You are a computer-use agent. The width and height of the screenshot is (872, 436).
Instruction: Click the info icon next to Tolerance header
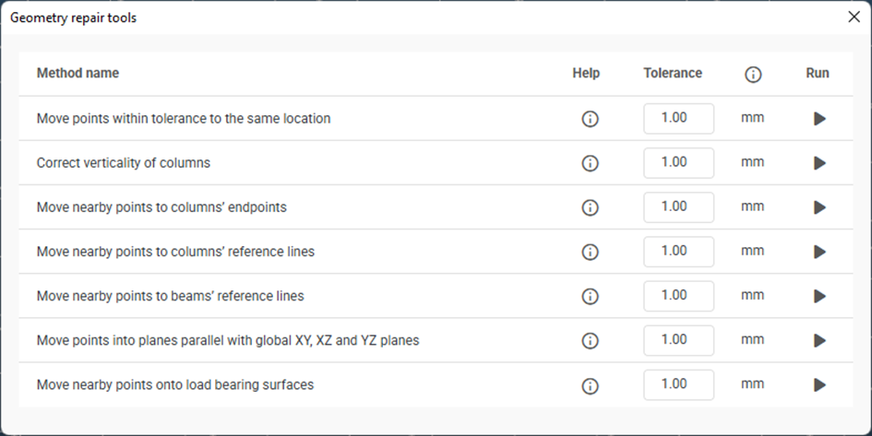tap(753, 75)
